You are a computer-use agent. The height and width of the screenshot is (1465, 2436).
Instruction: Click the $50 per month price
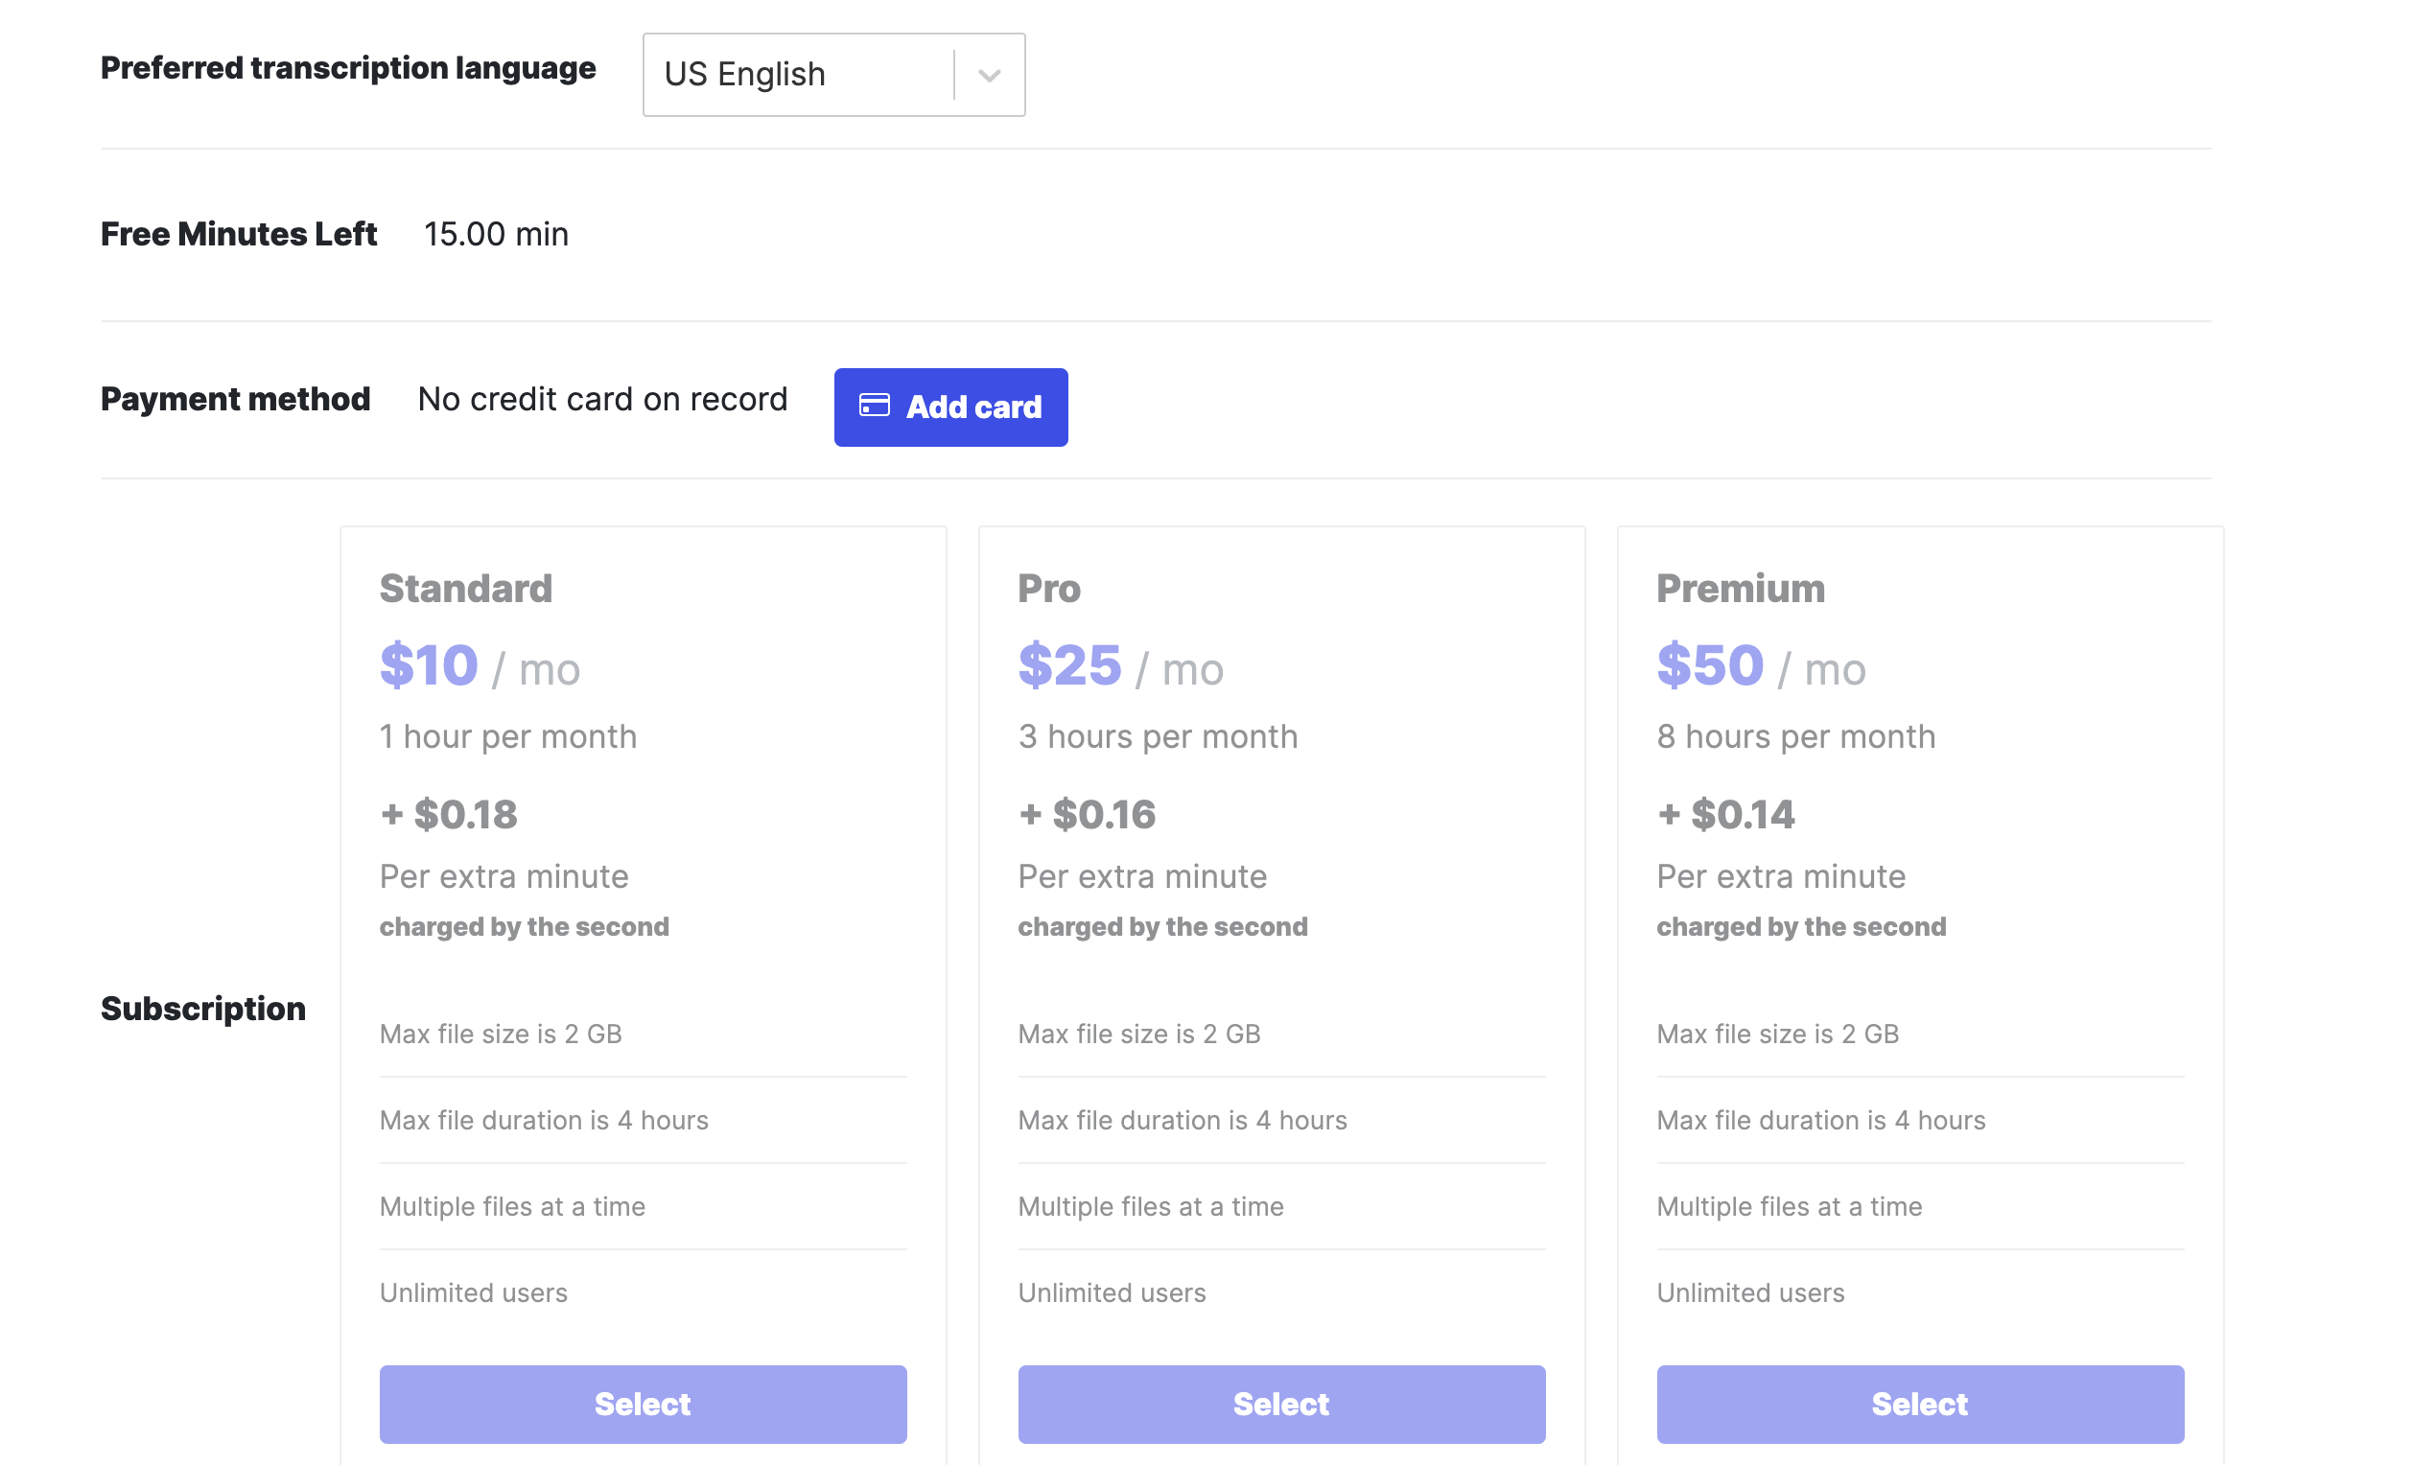pos(1709,664)
